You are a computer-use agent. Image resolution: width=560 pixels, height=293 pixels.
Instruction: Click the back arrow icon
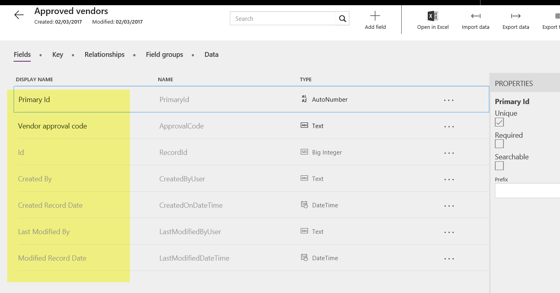[x=19, y=15]
